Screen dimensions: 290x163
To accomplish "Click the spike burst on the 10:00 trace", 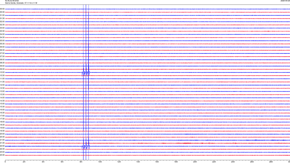I will pyautogui.click(x=86, y=72).
